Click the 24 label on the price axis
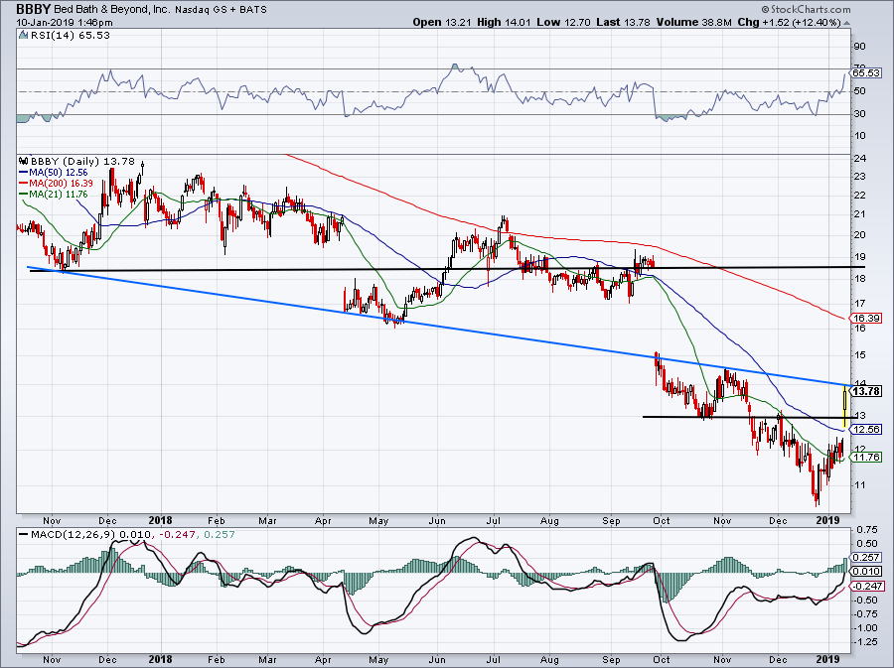Image resolution: width=894 pixels, height=668 pixels. [x=860, y=159]
